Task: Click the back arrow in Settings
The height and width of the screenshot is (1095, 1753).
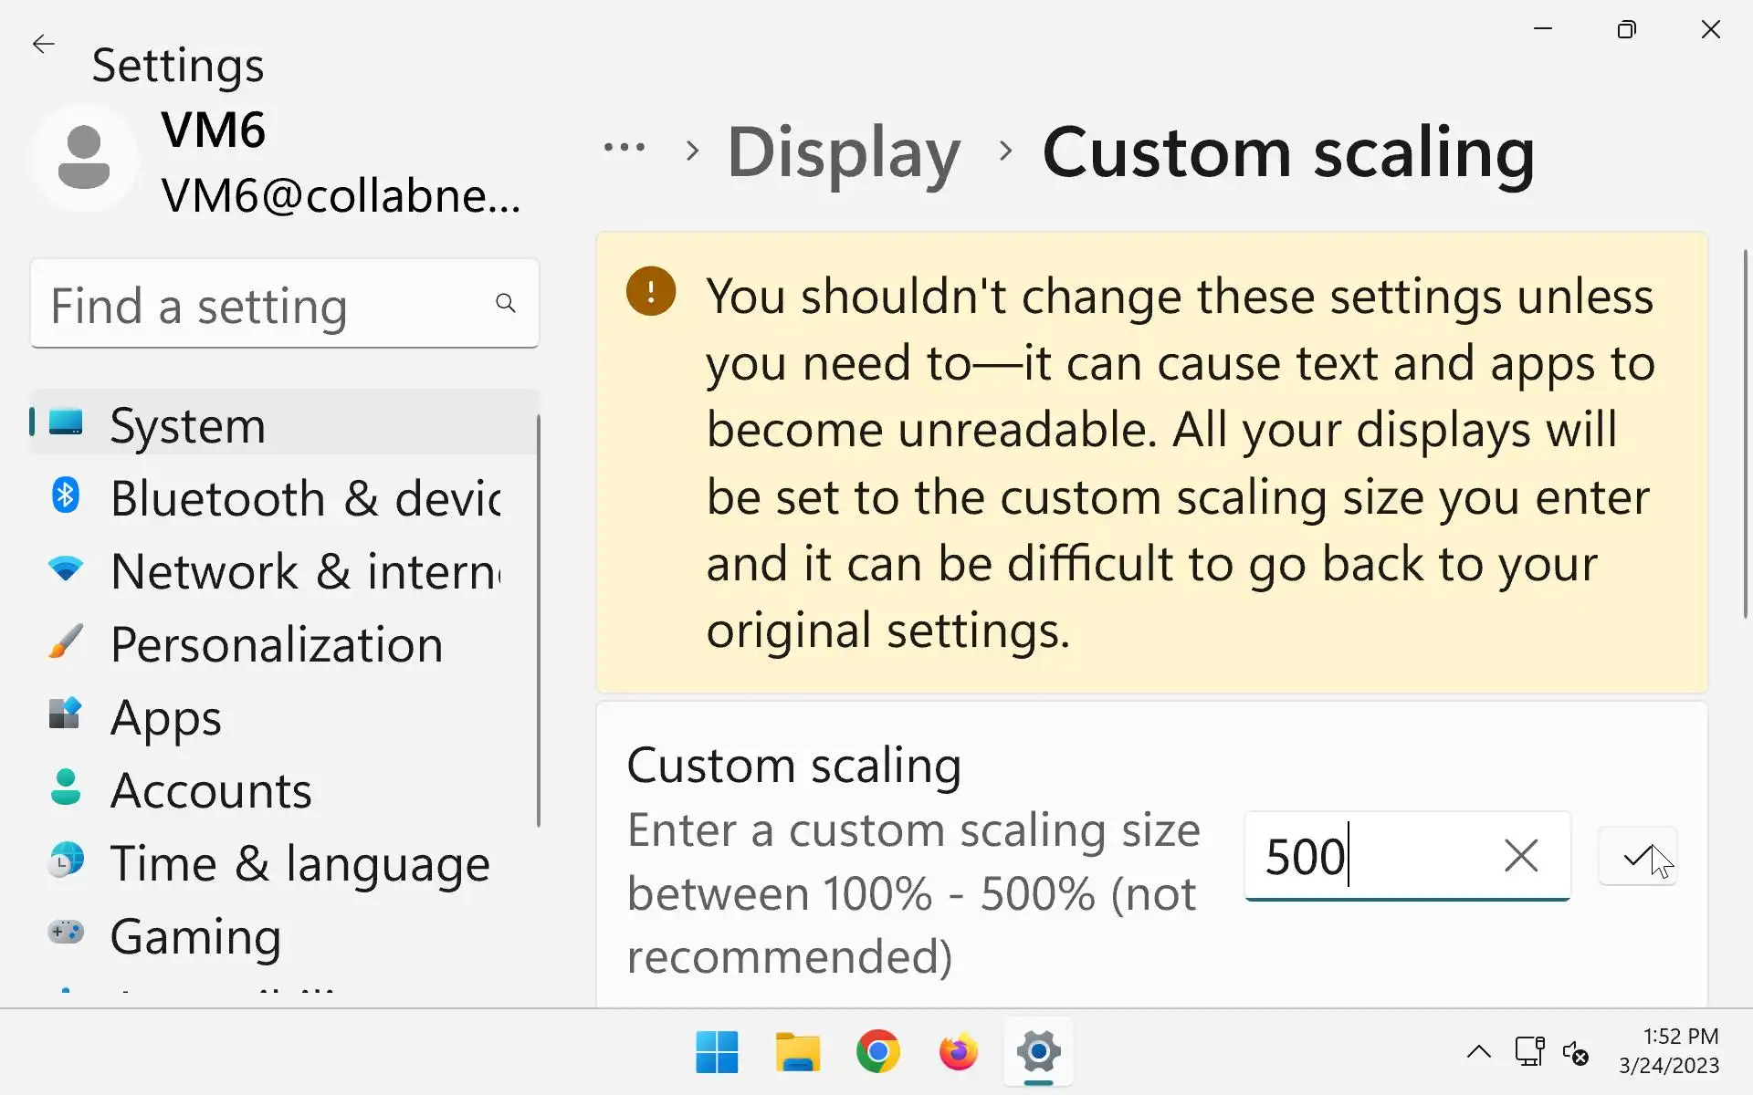Action: click(43, 44)
